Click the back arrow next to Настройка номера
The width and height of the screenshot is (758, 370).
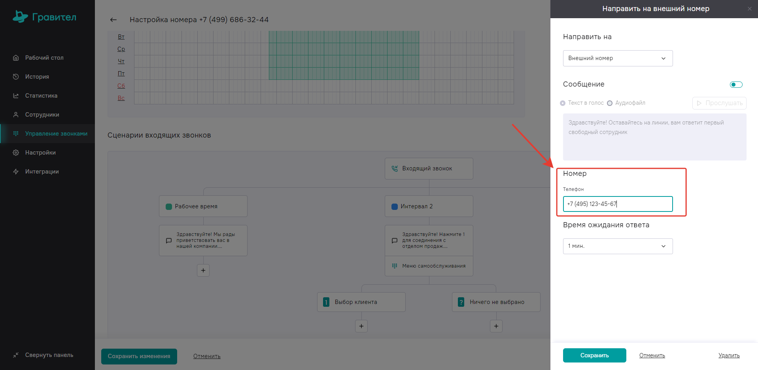click(113, 20)
